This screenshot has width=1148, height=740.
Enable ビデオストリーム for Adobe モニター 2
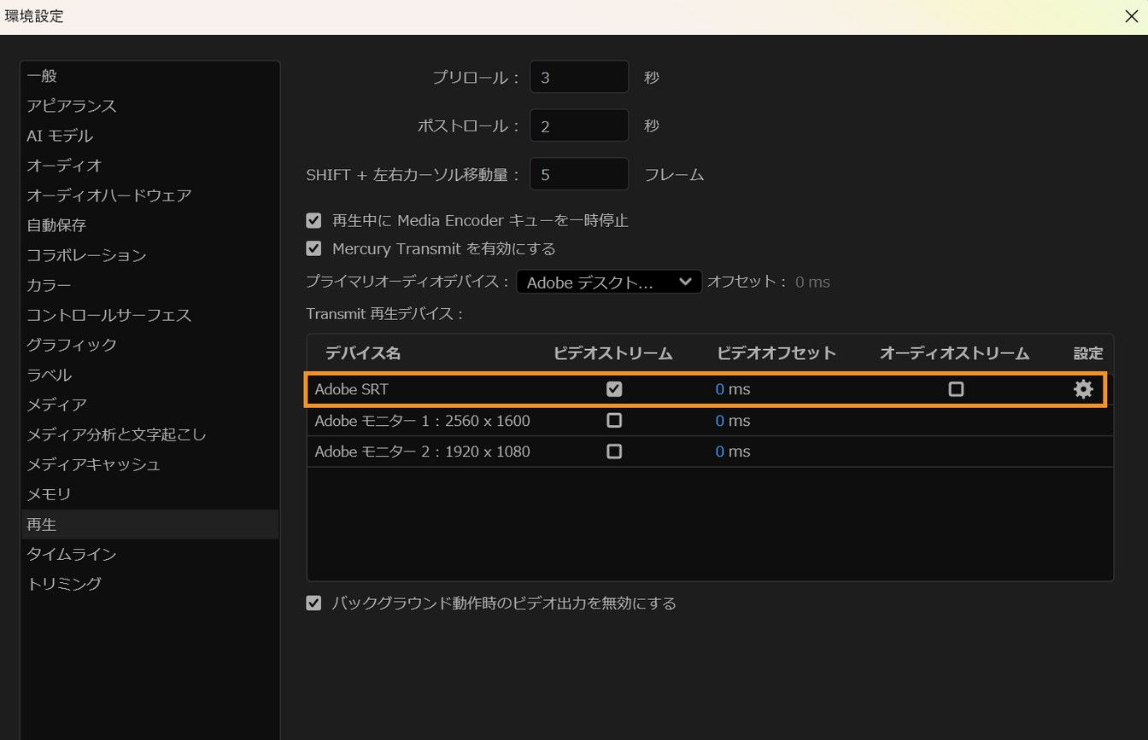click(613, 452)
